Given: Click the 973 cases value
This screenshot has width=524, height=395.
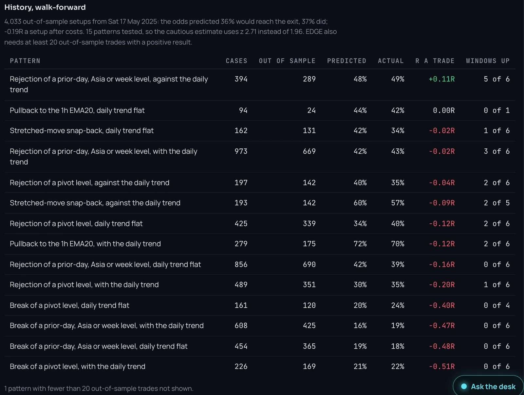Looking at the screenshot, I should point(241,151).
